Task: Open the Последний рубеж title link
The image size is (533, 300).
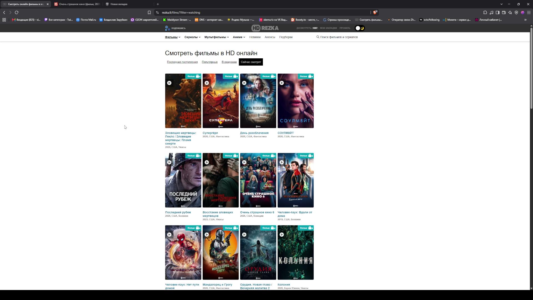Action: click(x=178, y=212)
